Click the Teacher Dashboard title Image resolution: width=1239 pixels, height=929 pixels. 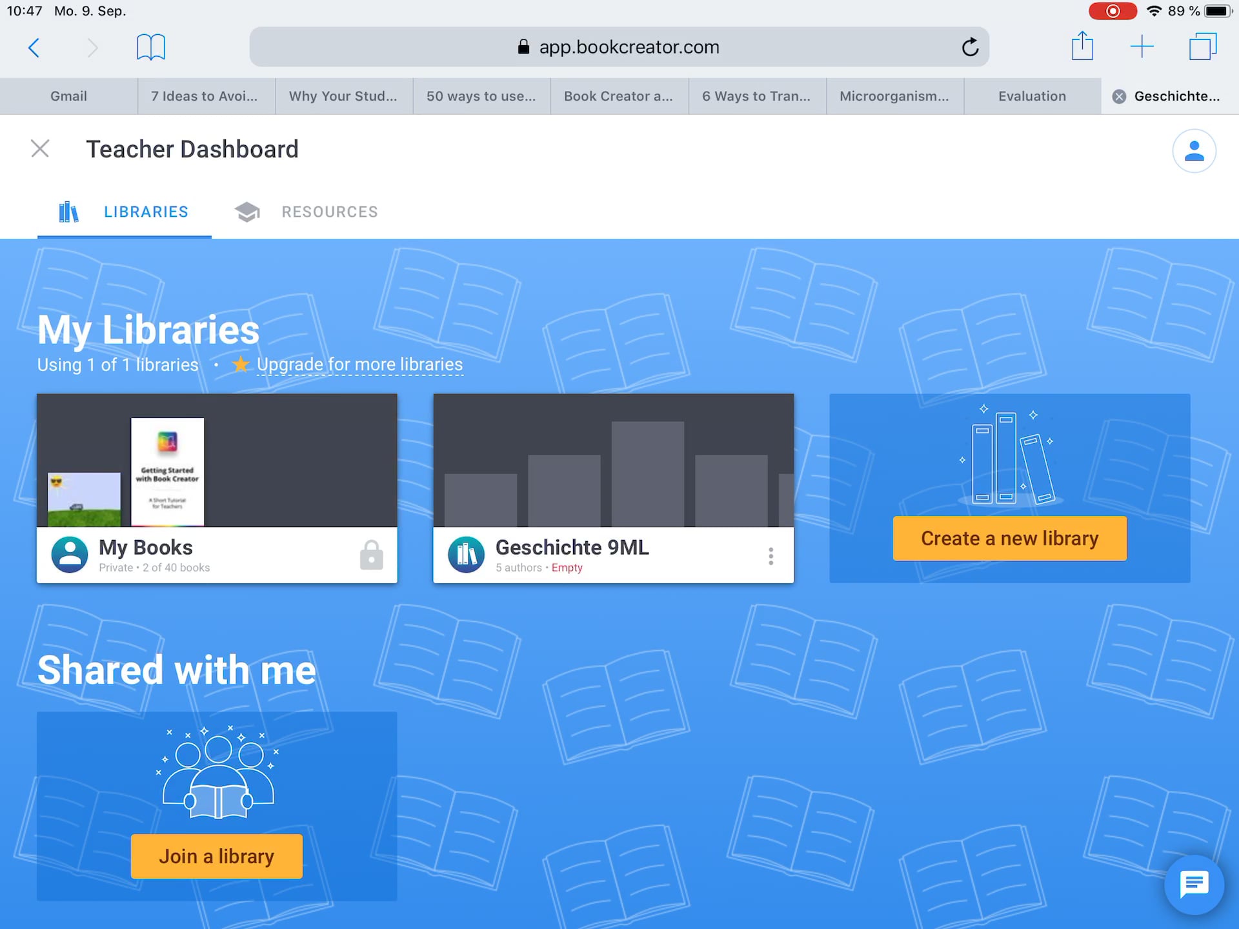click(x=192, y=149)
